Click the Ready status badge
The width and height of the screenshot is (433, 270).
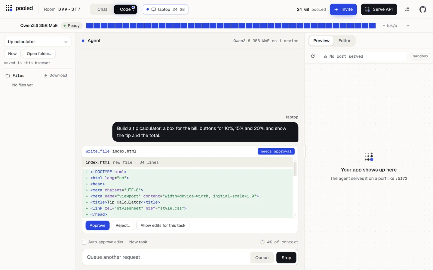point(72,26)
